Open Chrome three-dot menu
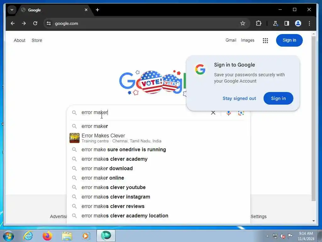Viewport: 322px width, 242px height. [309, 23]
